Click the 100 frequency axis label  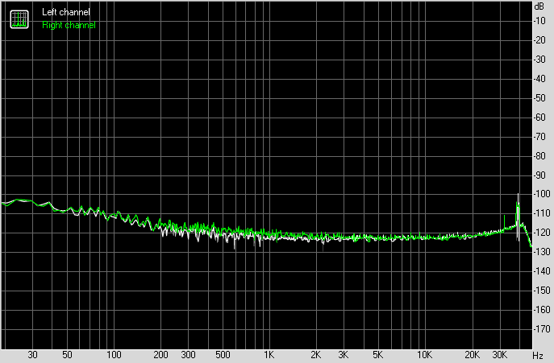click(114, 354)
